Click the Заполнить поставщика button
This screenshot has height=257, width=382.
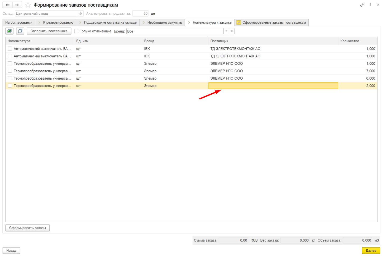click(49, 31)
